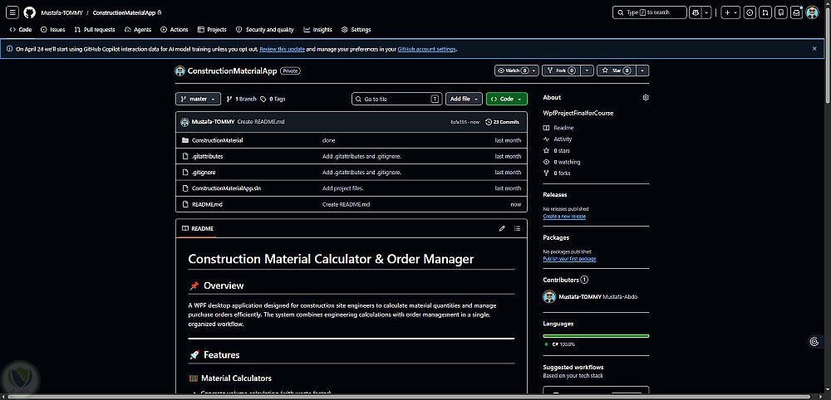The image size is (831, 400).
Task: Open the green Code clone dropdown
Action: (x=507, y=99)
